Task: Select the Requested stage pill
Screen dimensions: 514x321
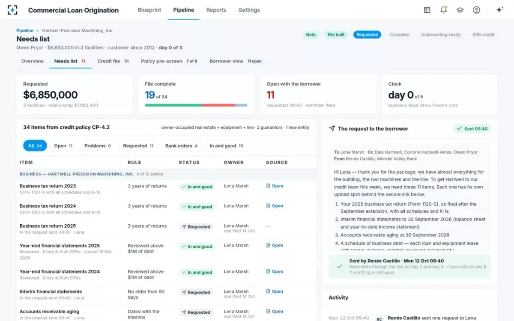Action: coord(367,35)
